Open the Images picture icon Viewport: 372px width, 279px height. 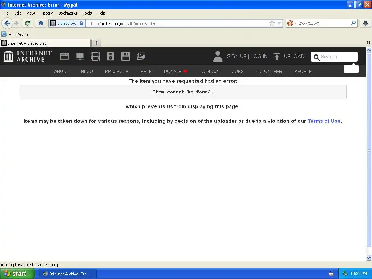pyautogui.click(x=141, y=56)
